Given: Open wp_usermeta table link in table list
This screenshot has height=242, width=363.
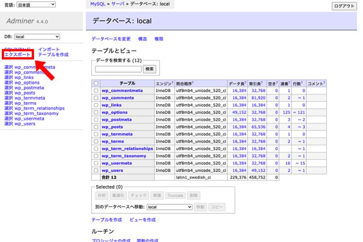Looking at the screenshot, I should [117, 163].
